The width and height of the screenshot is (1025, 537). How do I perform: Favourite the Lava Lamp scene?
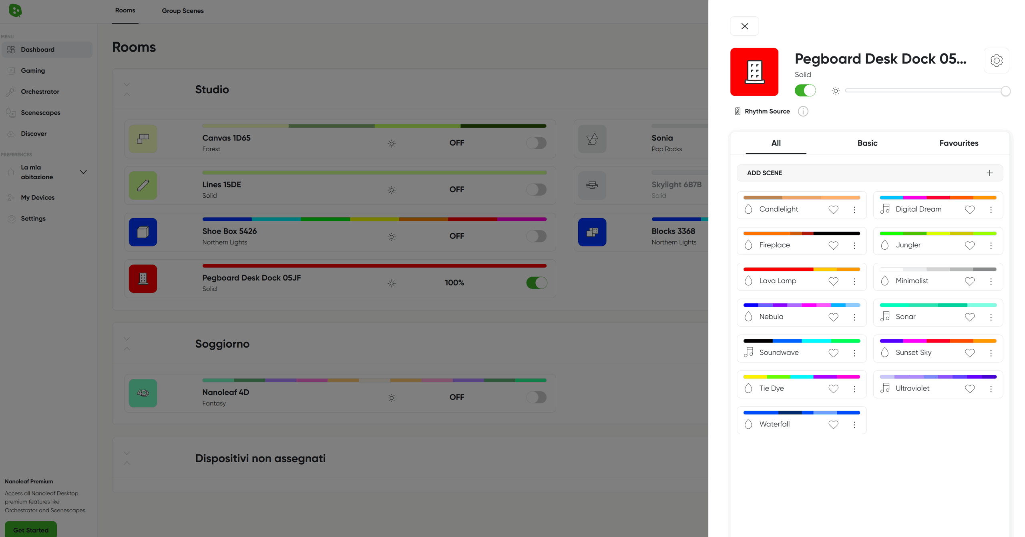coord(833,281)
